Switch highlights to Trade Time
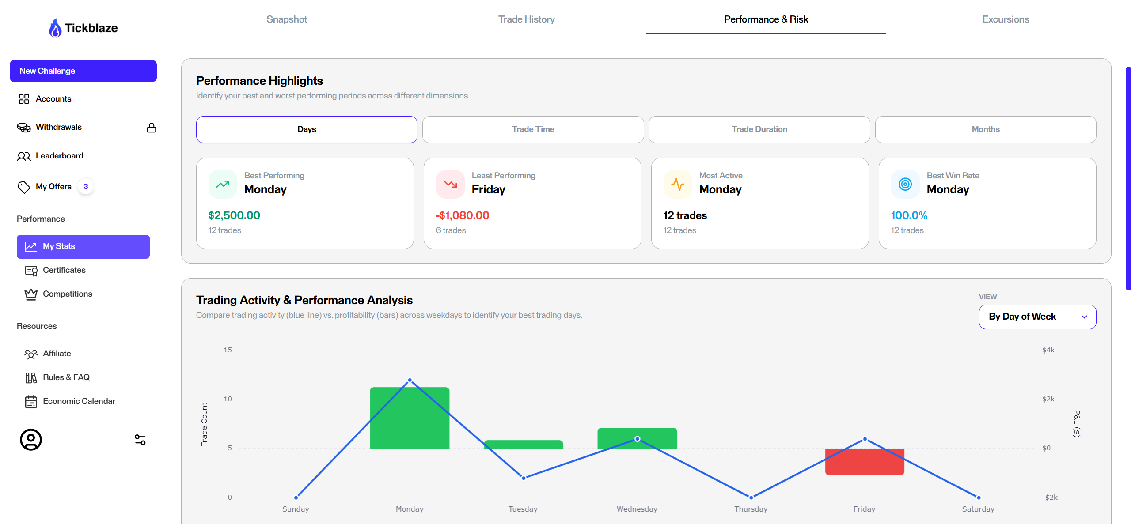The height and width of the screenshot is (524, 1131). coord(533,129)
